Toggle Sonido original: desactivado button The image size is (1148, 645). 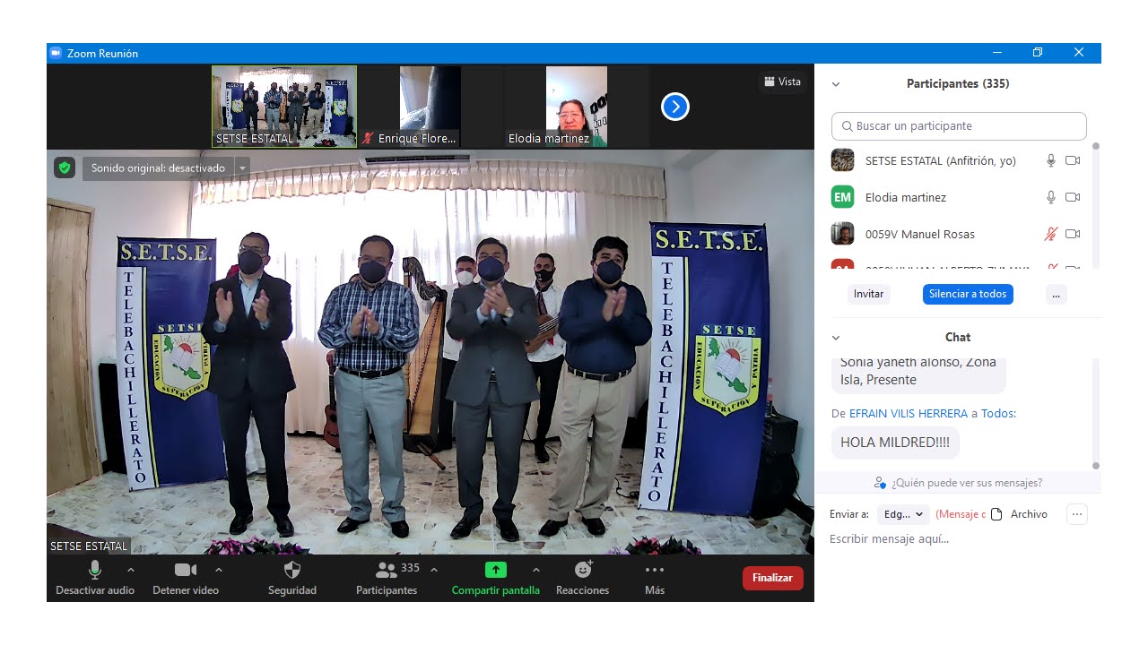159,168
